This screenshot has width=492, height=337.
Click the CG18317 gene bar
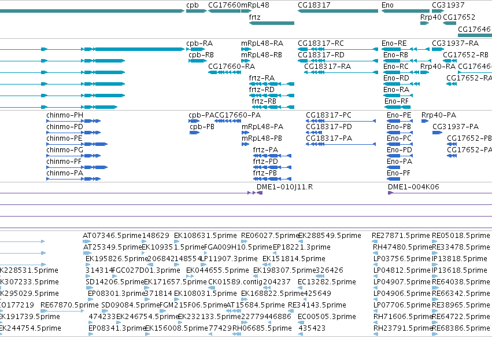338,11
